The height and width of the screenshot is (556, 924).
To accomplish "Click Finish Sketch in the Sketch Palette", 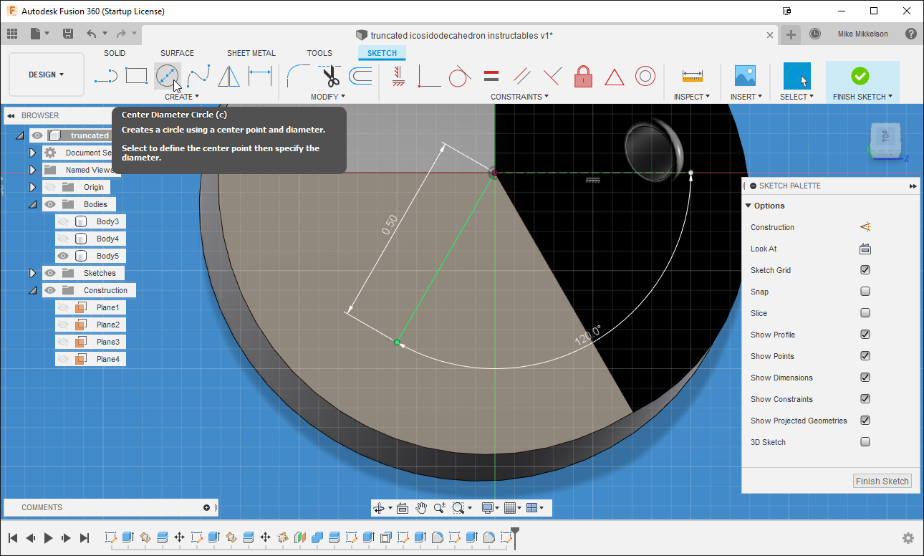I will pyautogui.click(x=882, y=481).
